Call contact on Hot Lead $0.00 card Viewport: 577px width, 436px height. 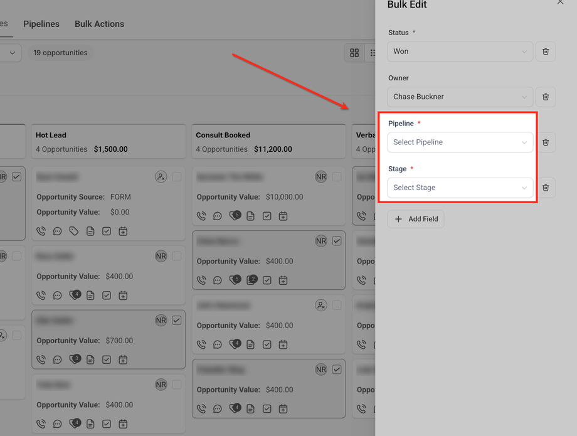[41, 231]
